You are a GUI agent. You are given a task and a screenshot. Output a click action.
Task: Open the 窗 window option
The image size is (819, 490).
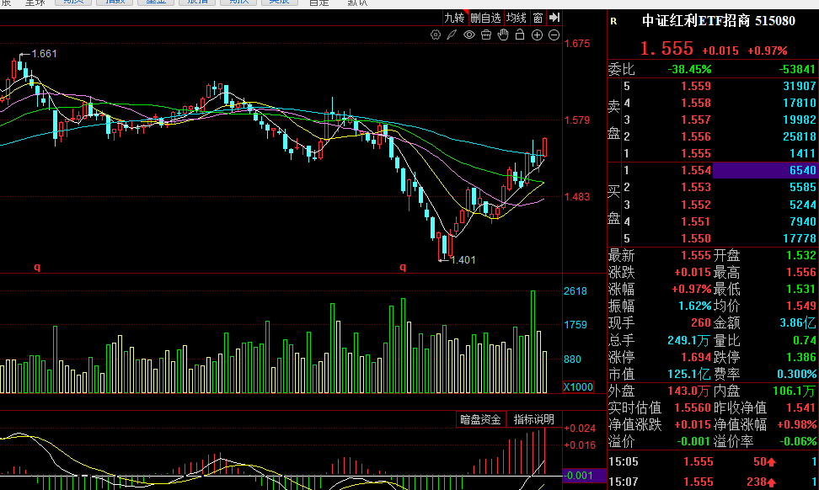(x=538, y=18)
